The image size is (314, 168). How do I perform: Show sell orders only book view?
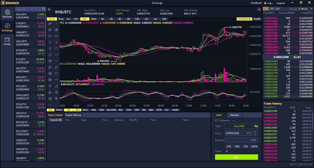click(277, 9)
